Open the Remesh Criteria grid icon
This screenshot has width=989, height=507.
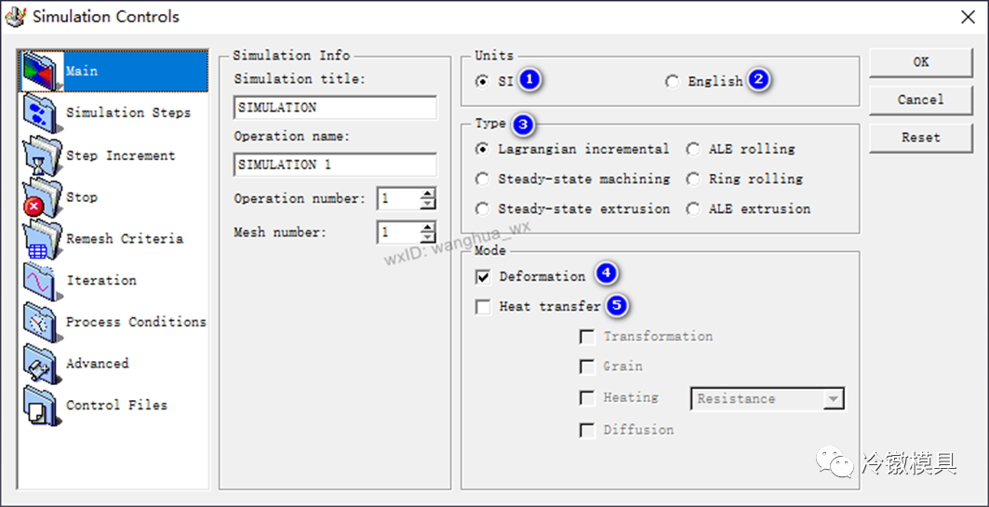pos(42,239)
